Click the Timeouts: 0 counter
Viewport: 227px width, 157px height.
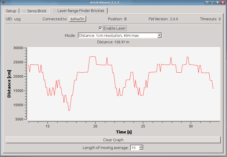(x=210, y=19)
